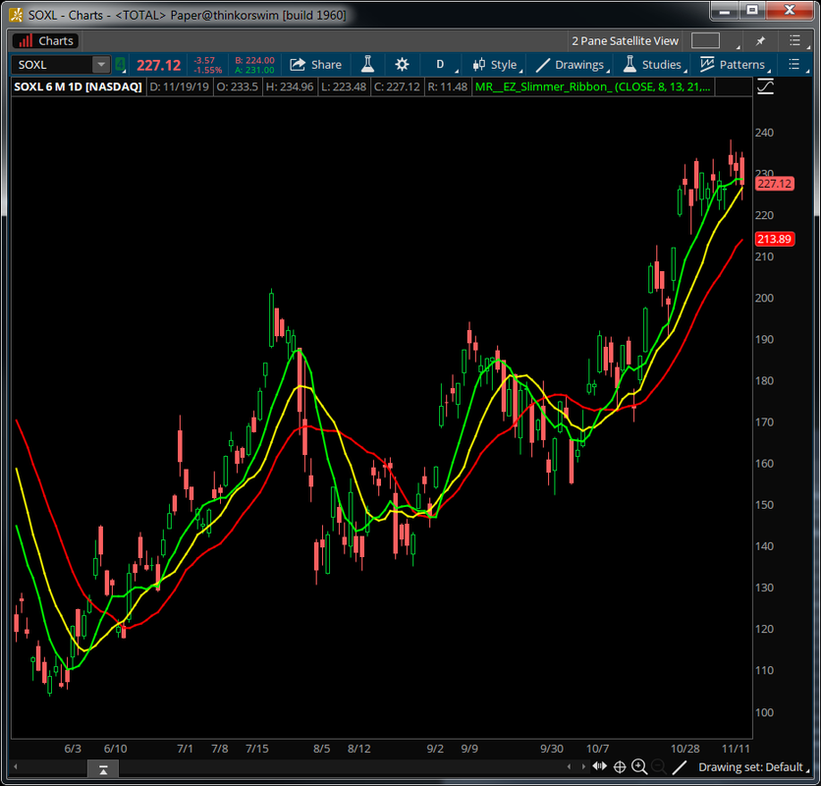The height and width of the screenshot is (786, 821).
Task: Open the Charts tab
Action: (45, 40)
